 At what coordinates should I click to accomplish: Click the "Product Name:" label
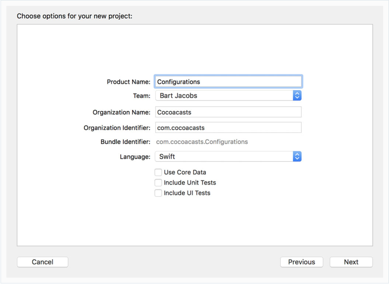[128, 82]
